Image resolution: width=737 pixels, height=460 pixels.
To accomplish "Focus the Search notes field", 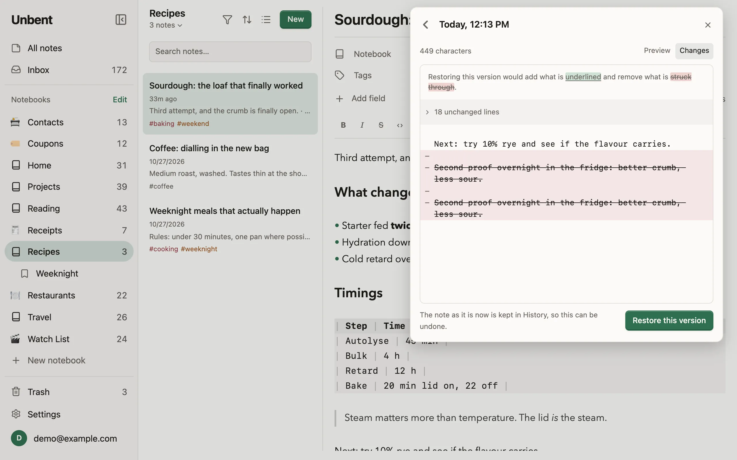I will (x=230, y=51).
